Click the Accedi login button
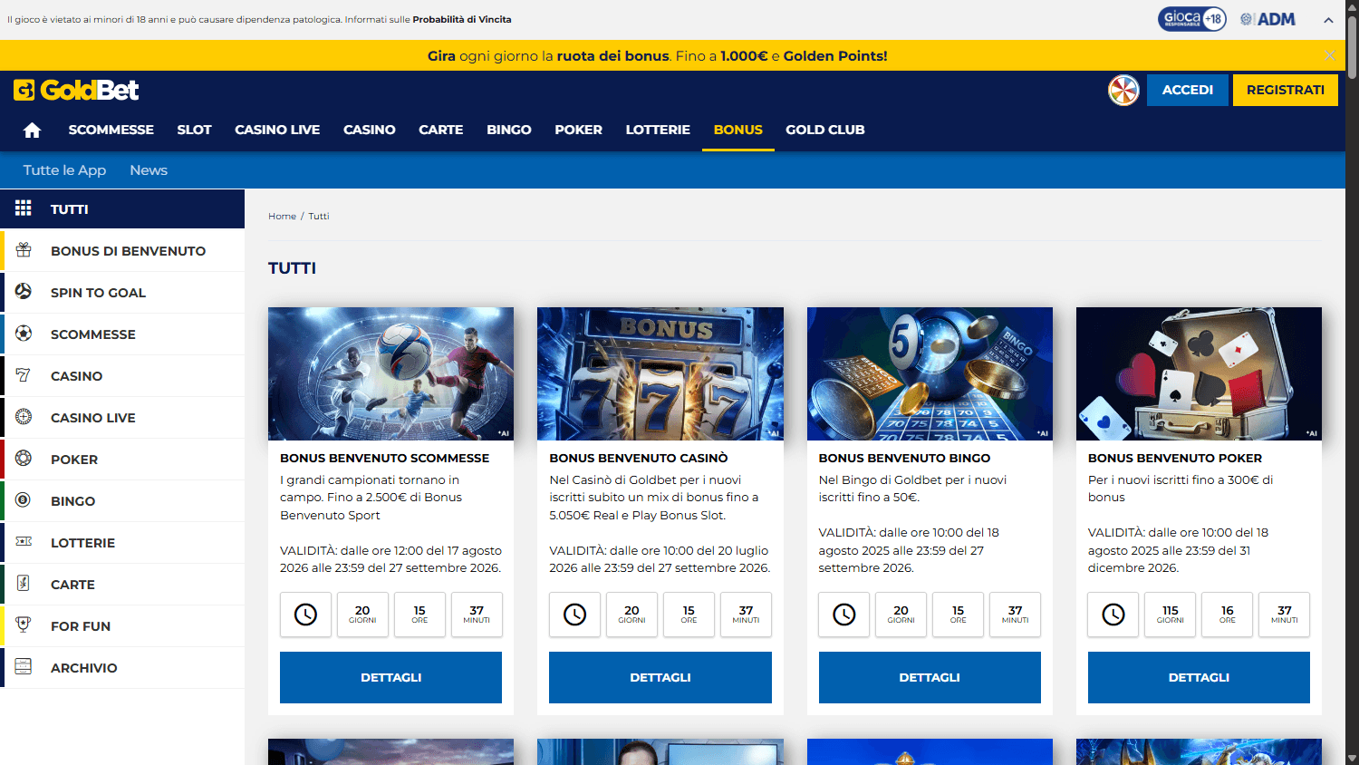This screenshot has height=765, width=1359. (1188, 90)
